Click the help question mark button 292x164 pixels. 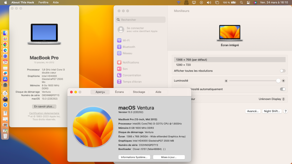[x=286, y=111]
